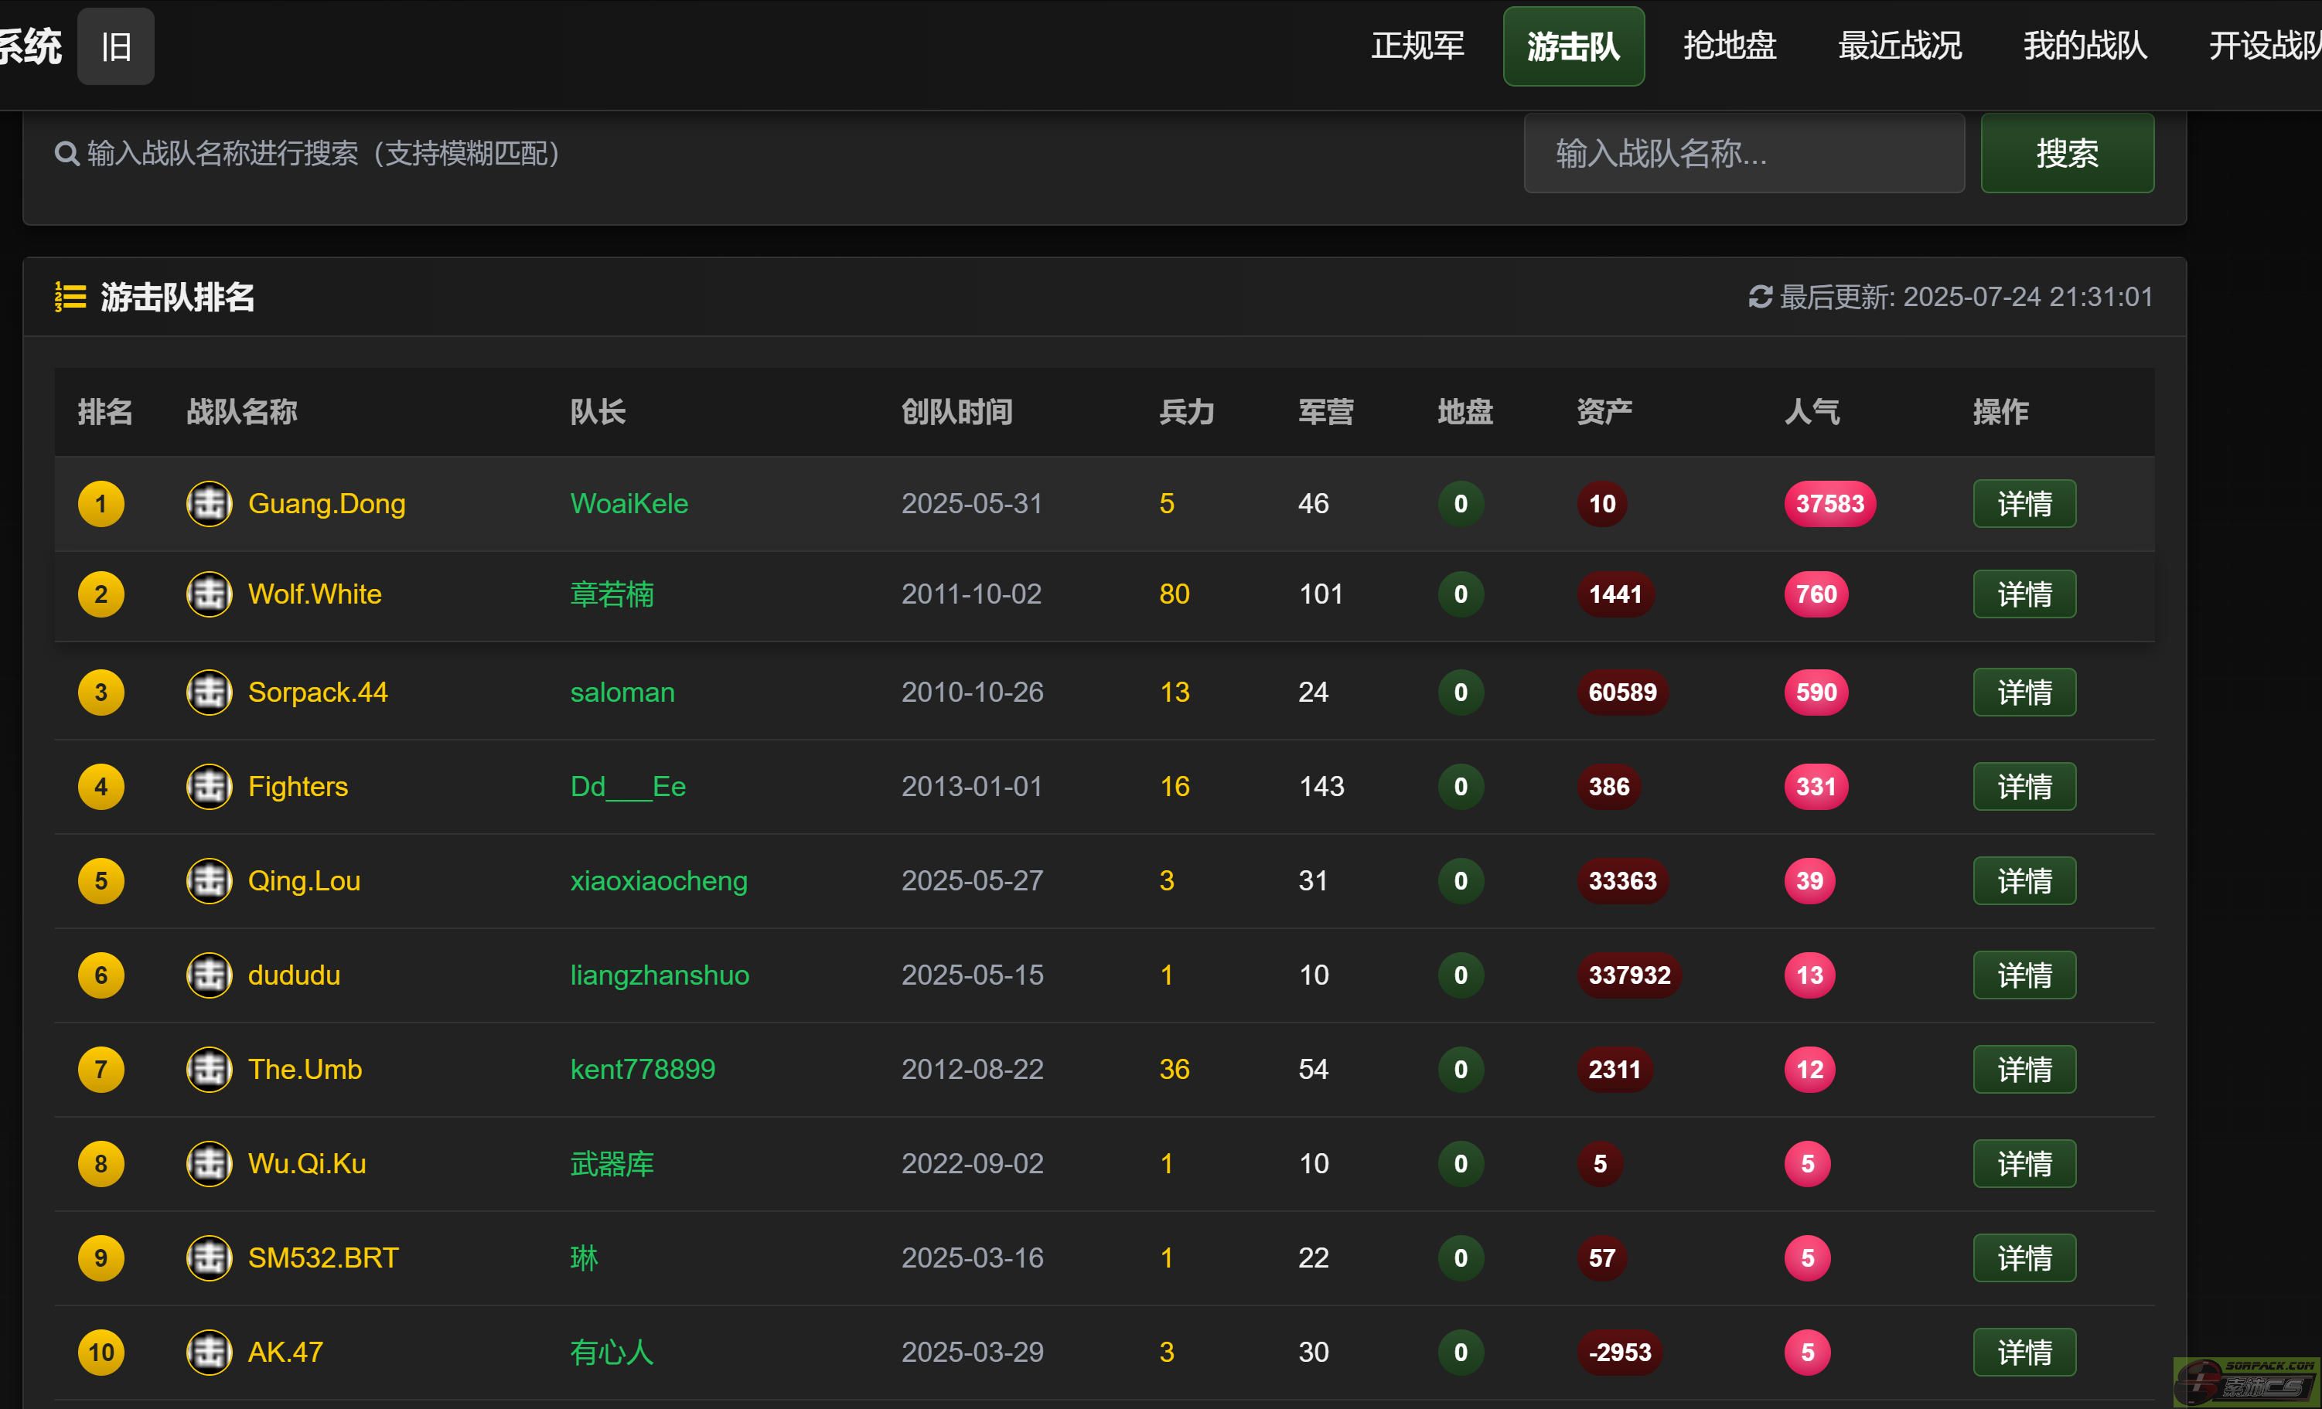Open captain link WoaiKele

[x=629, y=504]
